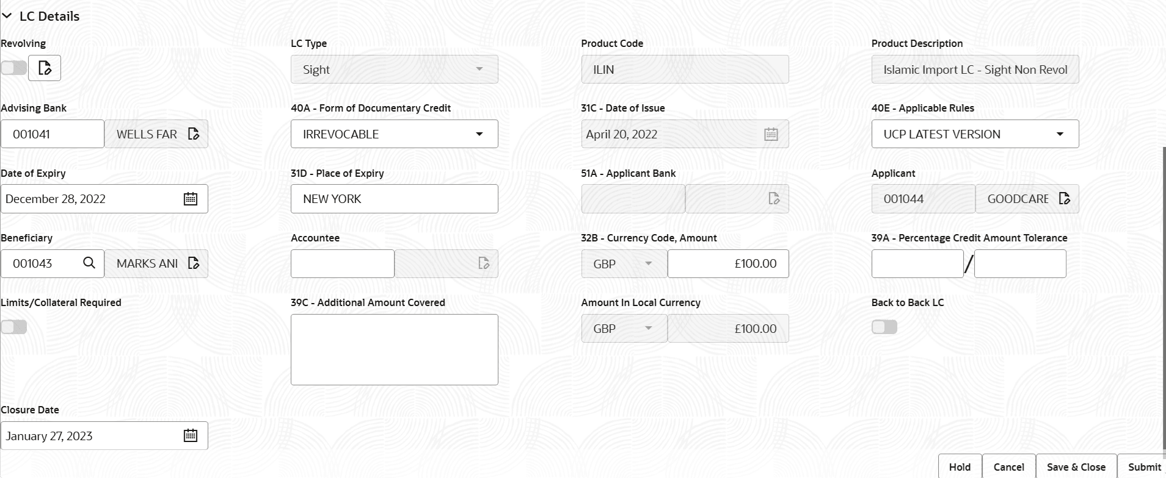
Task: Open MARKS ANI beneficiary details icon
Action: click(x=194, y=263)
